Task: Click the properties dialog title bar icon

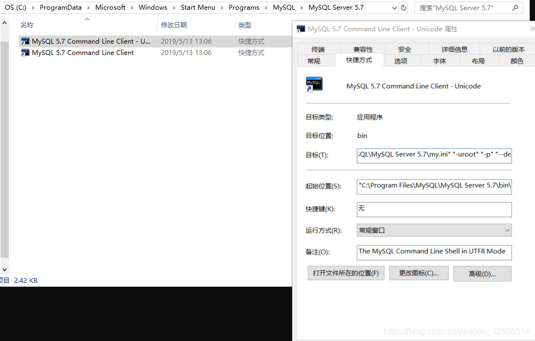Action: click(x=300, y=29)
